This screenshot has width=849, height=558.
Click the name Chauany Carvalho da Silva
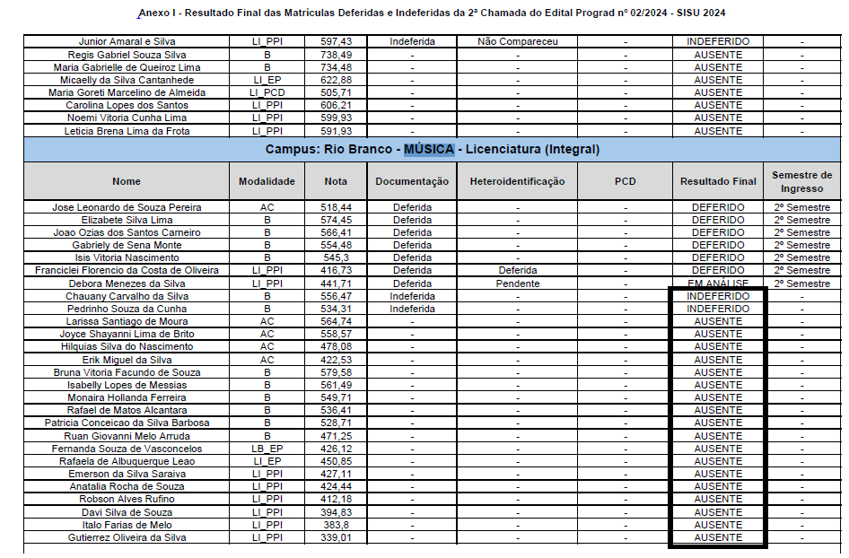[x=127, y=296]
